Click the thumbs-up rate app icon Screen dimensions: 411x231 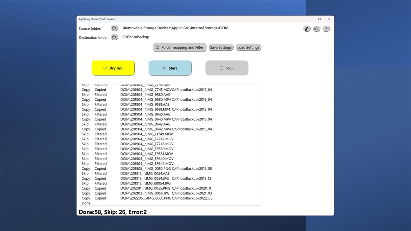[316, 28]
